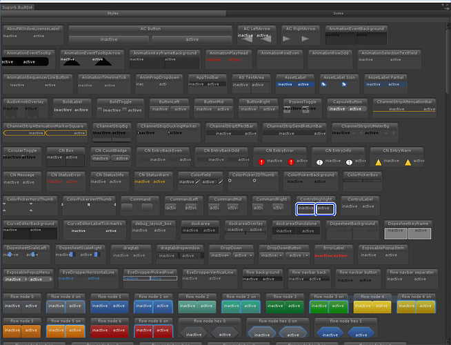Toggle the inactive CircularToggle sample

pyautogui.click(x=12, y=157)
